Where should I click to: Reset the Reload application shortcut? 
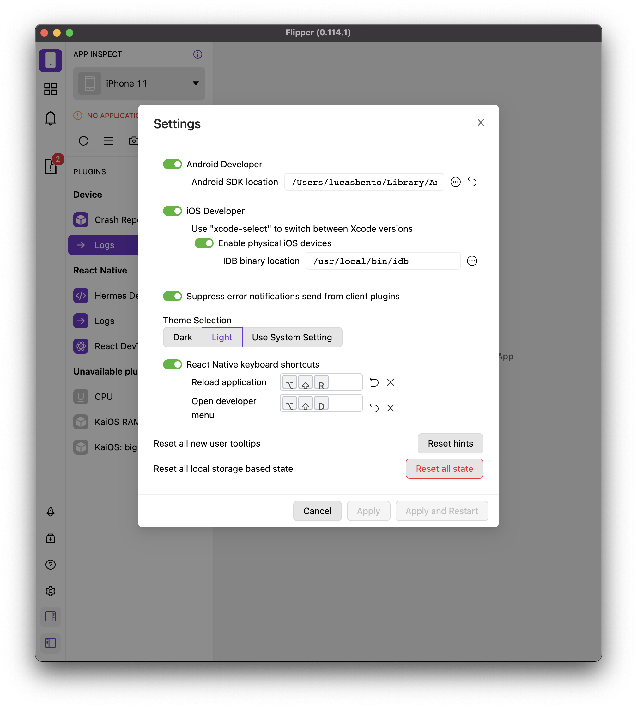[x=374, y=382]
